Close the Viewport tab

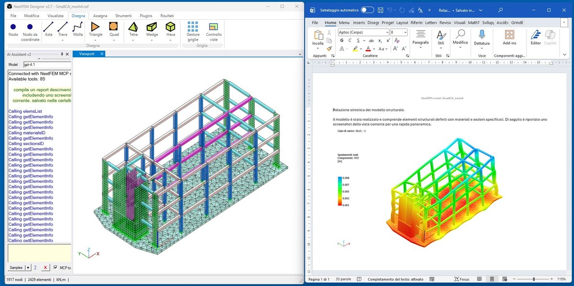coord(101,54)
